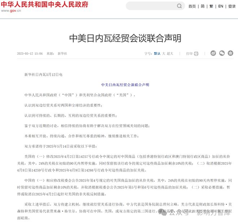The width and height of the screenshot is (238, 222).
Task: Click the 中华人民共和国中央人民政府 site logo
Action: pos(44,4)
